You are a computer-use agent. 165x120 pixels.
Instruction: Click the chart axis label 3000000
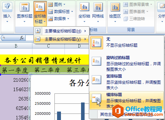[42, 93]
